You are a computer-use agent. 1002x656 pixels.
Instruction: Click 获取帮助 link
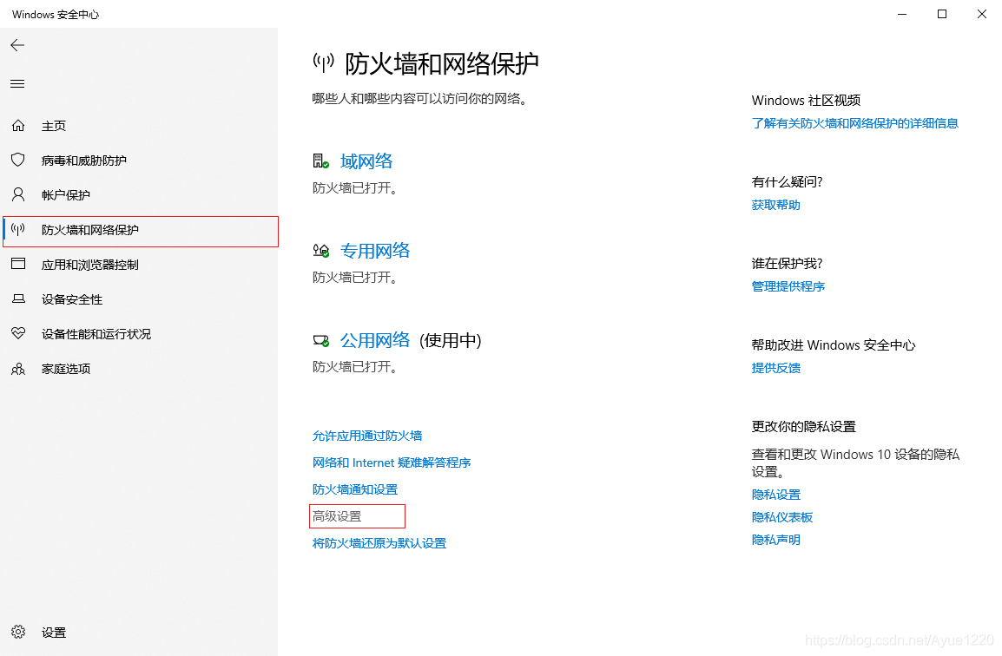775,205
